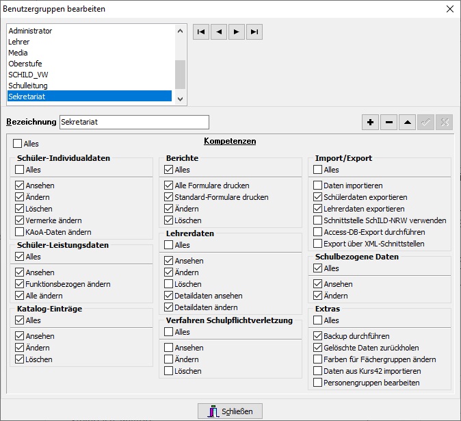Enable Access-DB-Export durchführen

[x=317, y=232]
